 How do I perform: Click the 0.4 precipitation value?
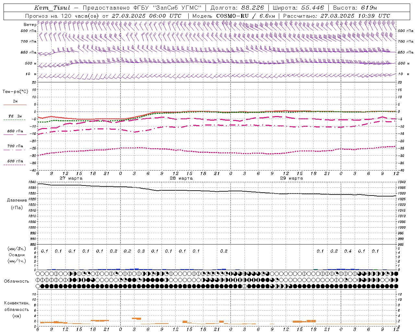click(x=348, y=251)
